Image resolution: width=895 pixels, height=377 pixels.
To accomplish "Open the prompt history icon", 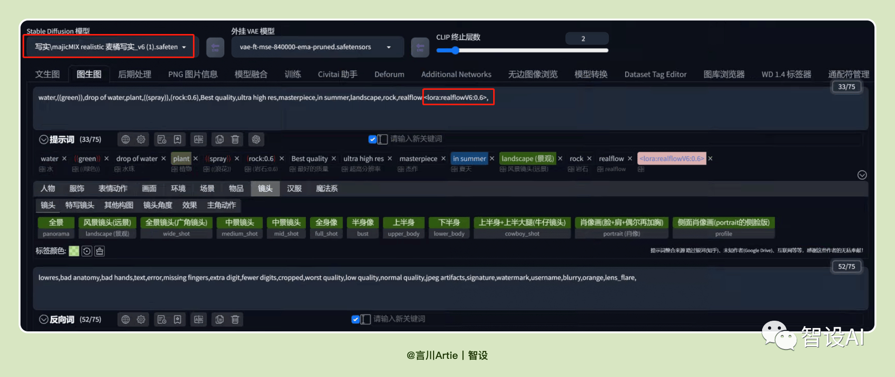I will click(x=162, y=139).
